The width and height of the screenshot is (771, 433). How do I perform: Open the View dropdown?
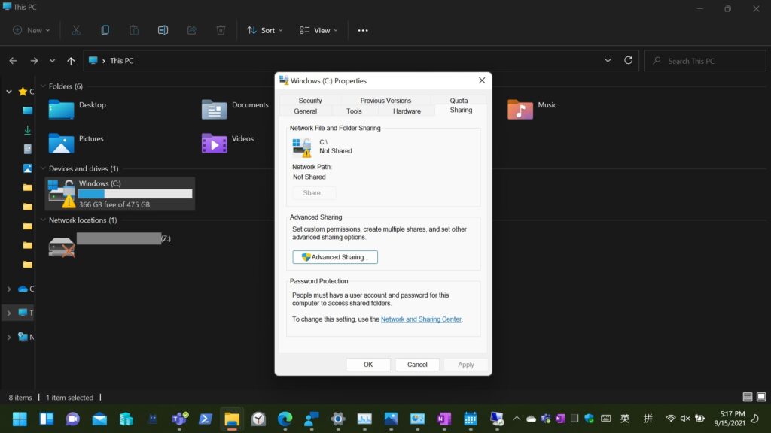click(x=318, y=30)
